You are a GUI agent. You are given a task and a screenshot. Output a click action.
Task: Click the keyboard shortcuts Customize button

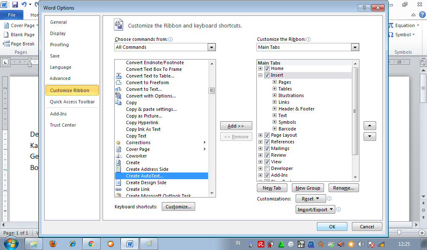tap(178, 206)
